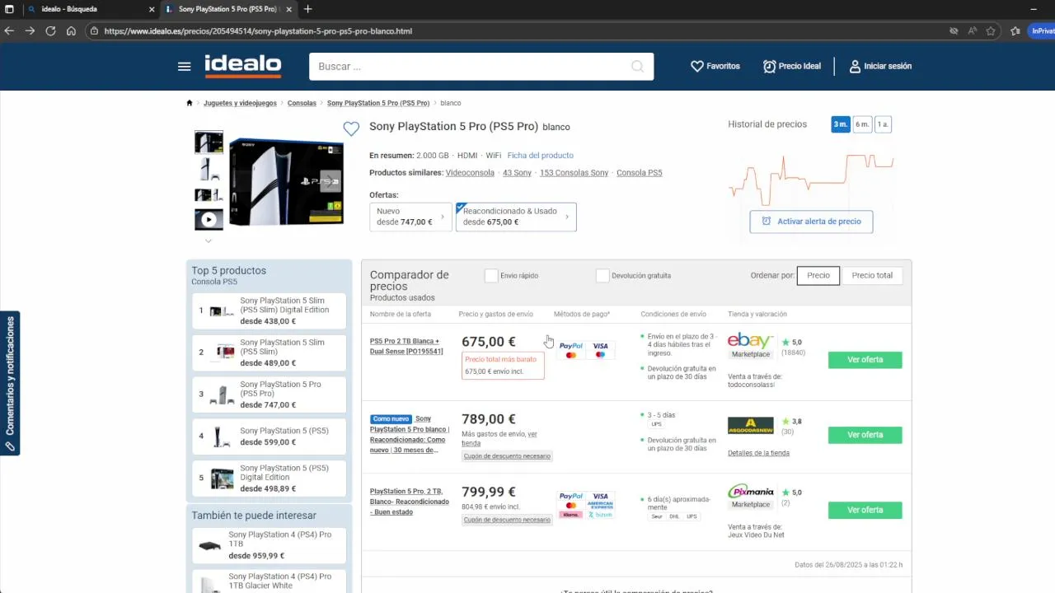The width and height of the screenshot is (1055, 593).
Task: Go to home via the breadcrumb house icon
Action: 190,103
